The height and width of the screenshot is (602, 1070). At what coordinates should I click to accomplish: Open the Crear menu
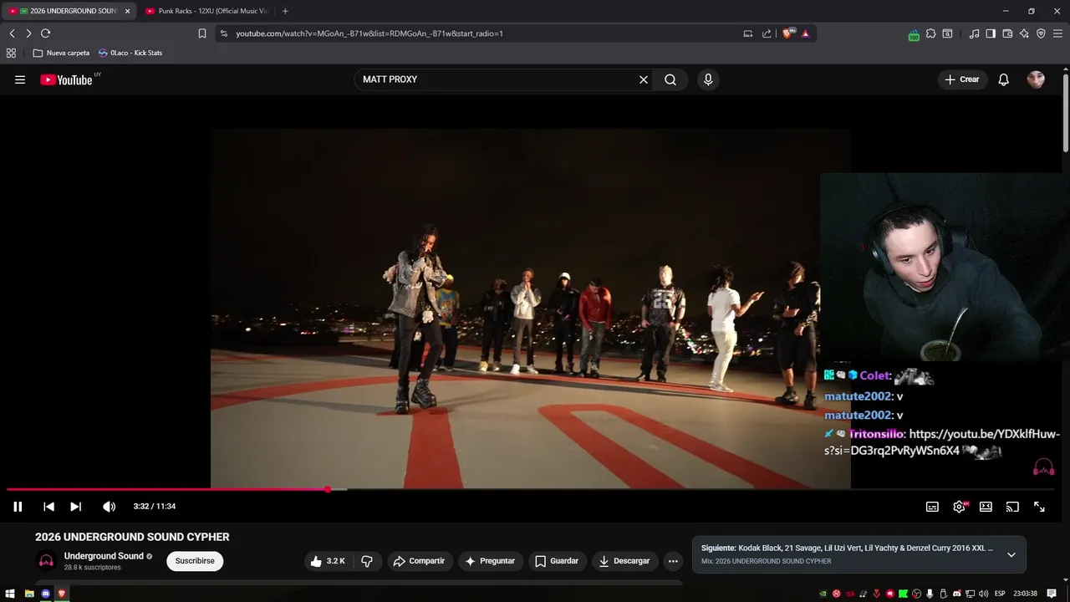(x=961, y=79)
